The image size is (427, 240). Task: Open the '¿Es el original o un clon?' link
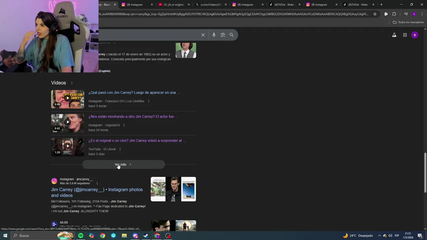coord(137,141)
